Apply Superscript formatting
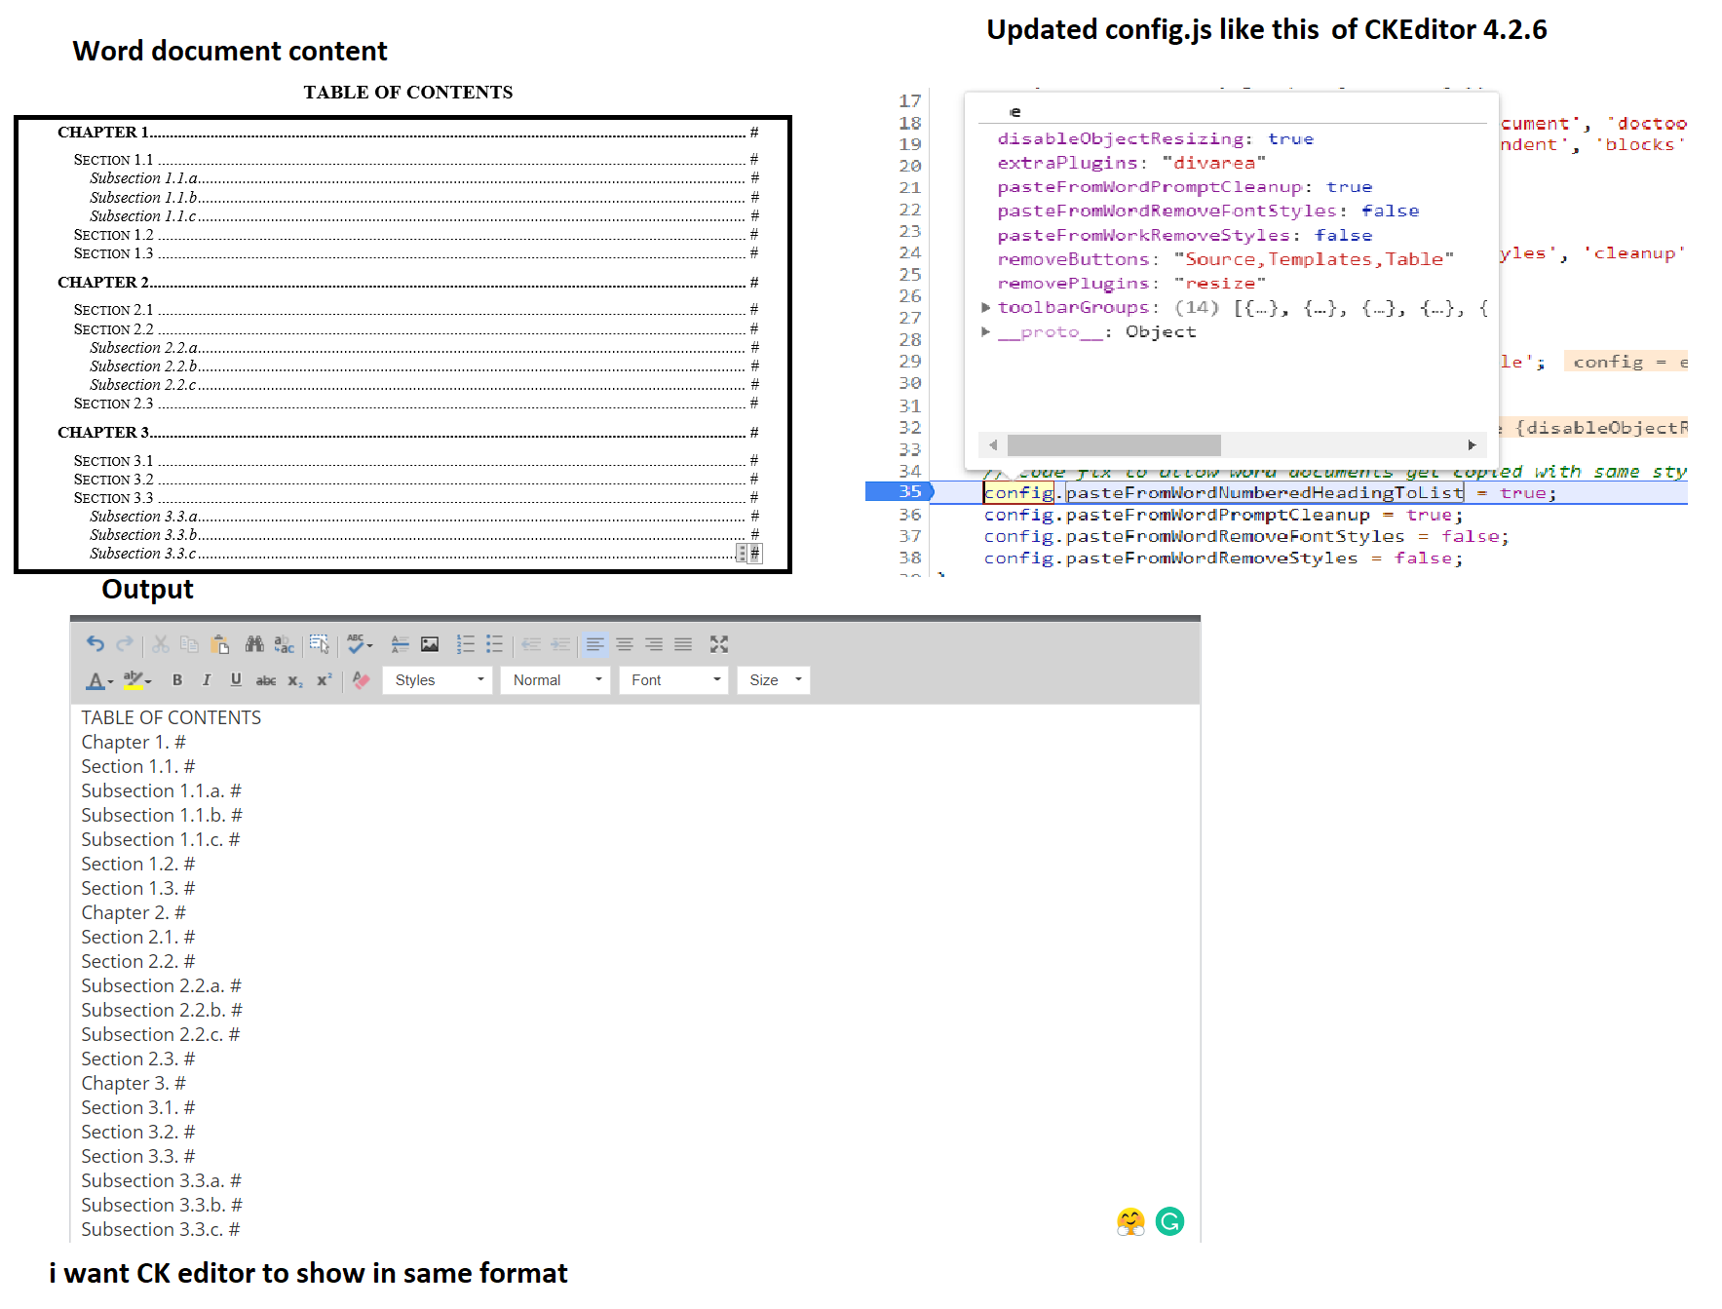The image size is (1722, 1309). (325, 680)
